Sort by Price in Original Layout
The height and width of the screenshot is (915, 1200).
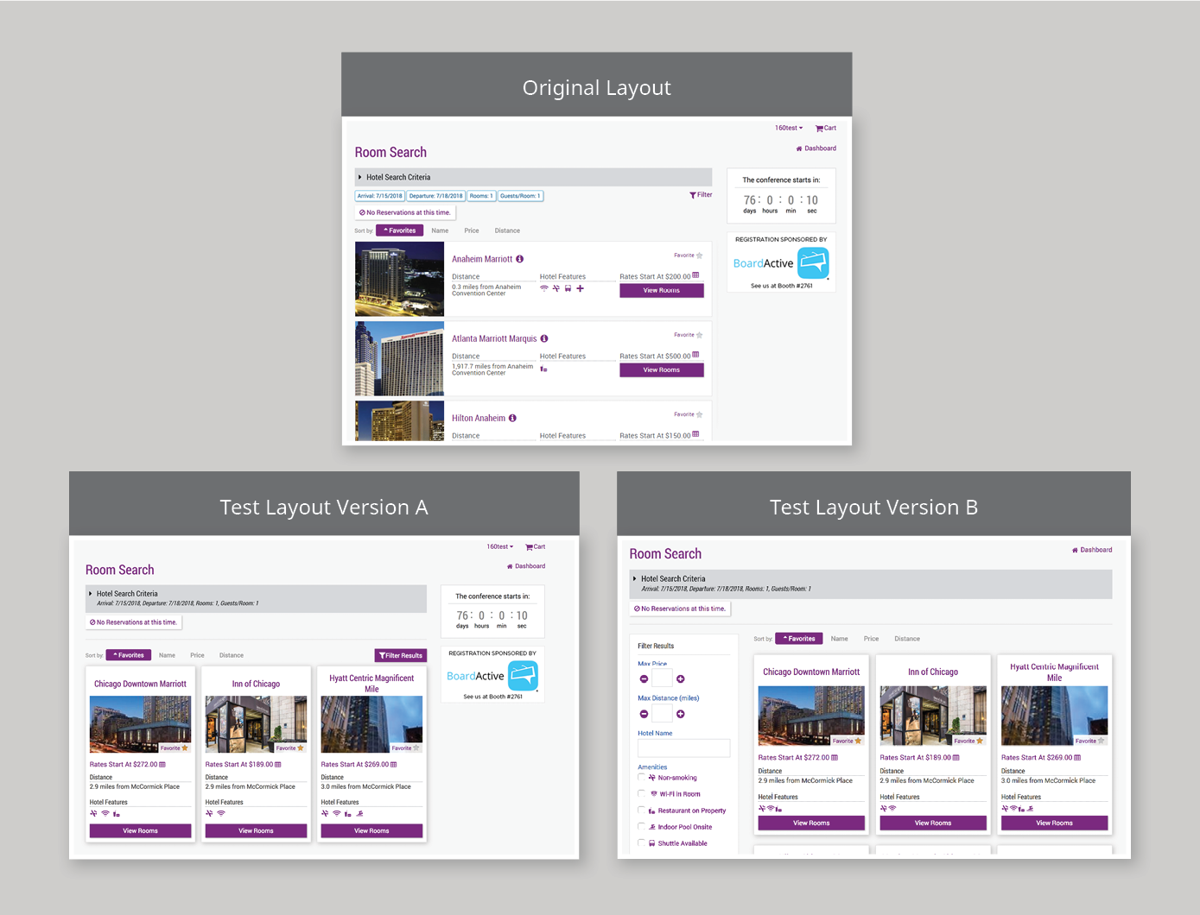pyautogui.click(x=472, y=230)
